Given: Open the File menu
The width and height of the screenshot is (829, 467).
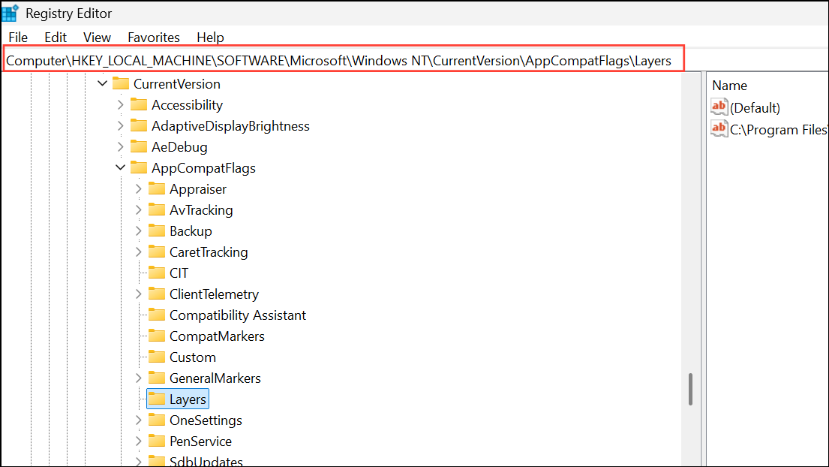Looking at the screenshot, I should tap(17, 37).
